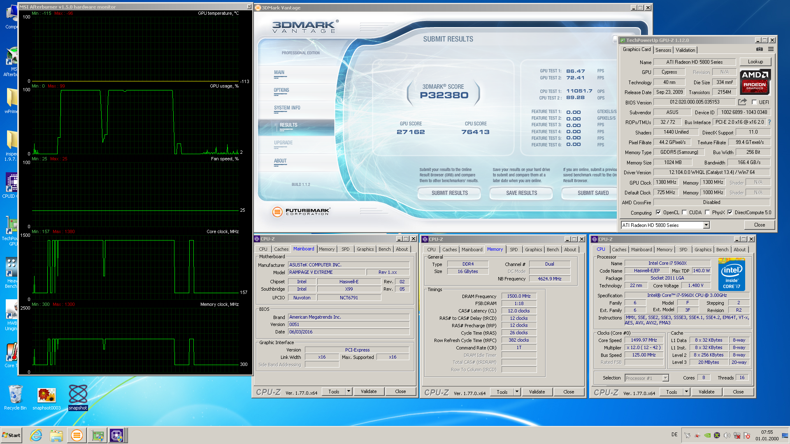Viewport: 790px width, 444px height.
Task: Select MAIN in the 3DMark Vantage sidebar
Action: click(x=279, y=72)
